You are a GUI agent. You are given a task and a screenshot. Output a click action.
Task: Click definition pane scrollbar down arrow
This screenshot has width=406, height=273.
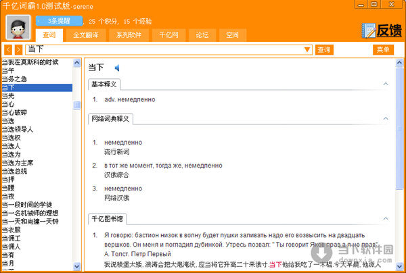[x=399, y=266]
